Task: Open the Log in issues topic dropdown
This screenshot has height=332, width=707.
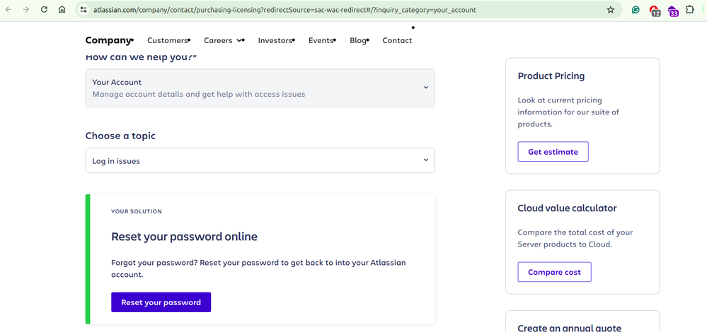Action: click(x=260, y=160)
